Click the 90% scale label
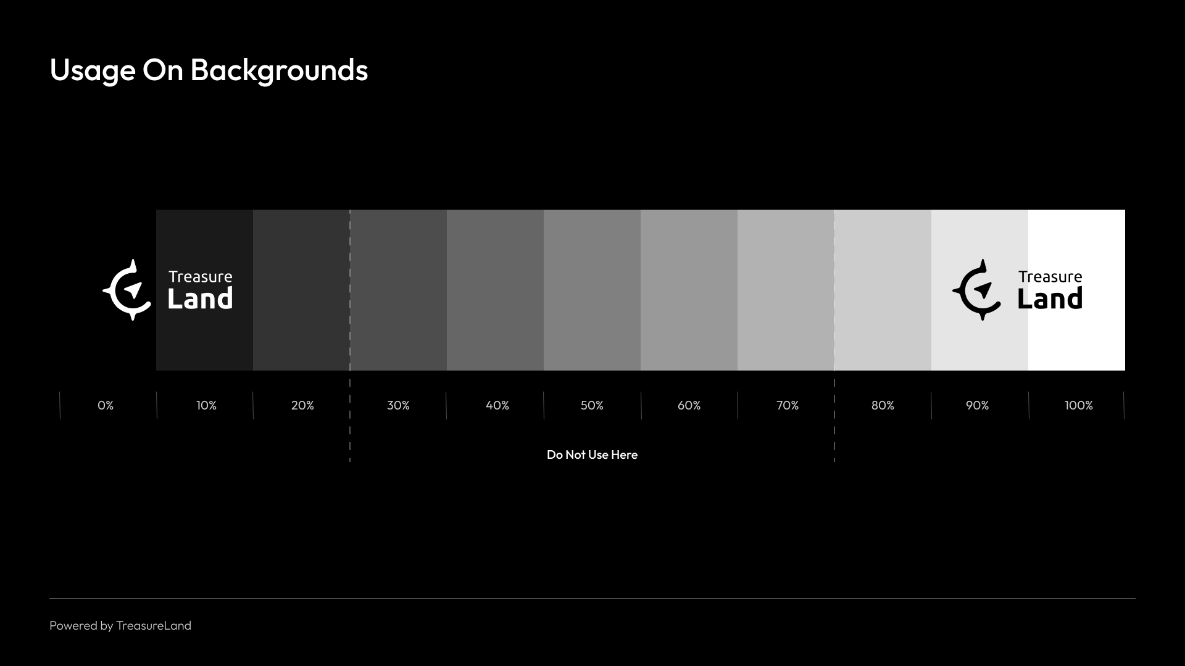Viewport: 1185px width, 666px height. (977, 406)
